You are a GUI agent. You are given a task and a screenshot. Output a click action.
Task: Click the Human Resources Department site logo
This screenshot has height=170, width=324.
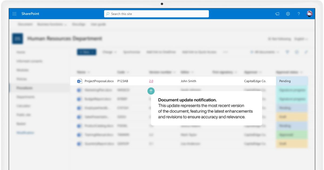point(17,39)
